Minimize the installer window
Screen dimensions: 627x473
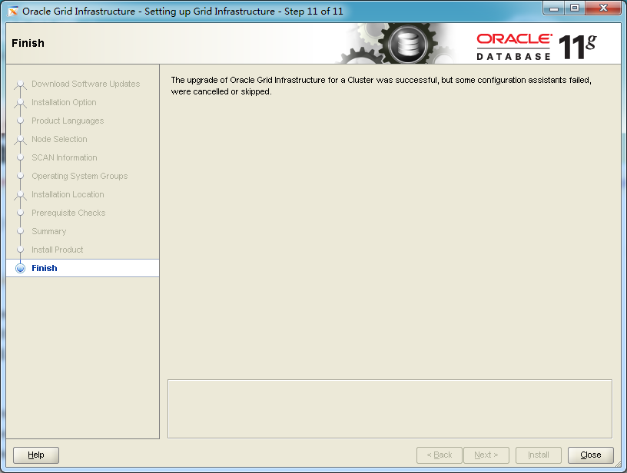coord(554,8)
